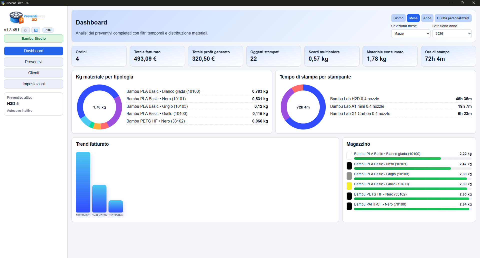Open the Seleziona anno dropdown
Image resolution: width=480 pixels, height=258 pixels.
click(452, 33)
